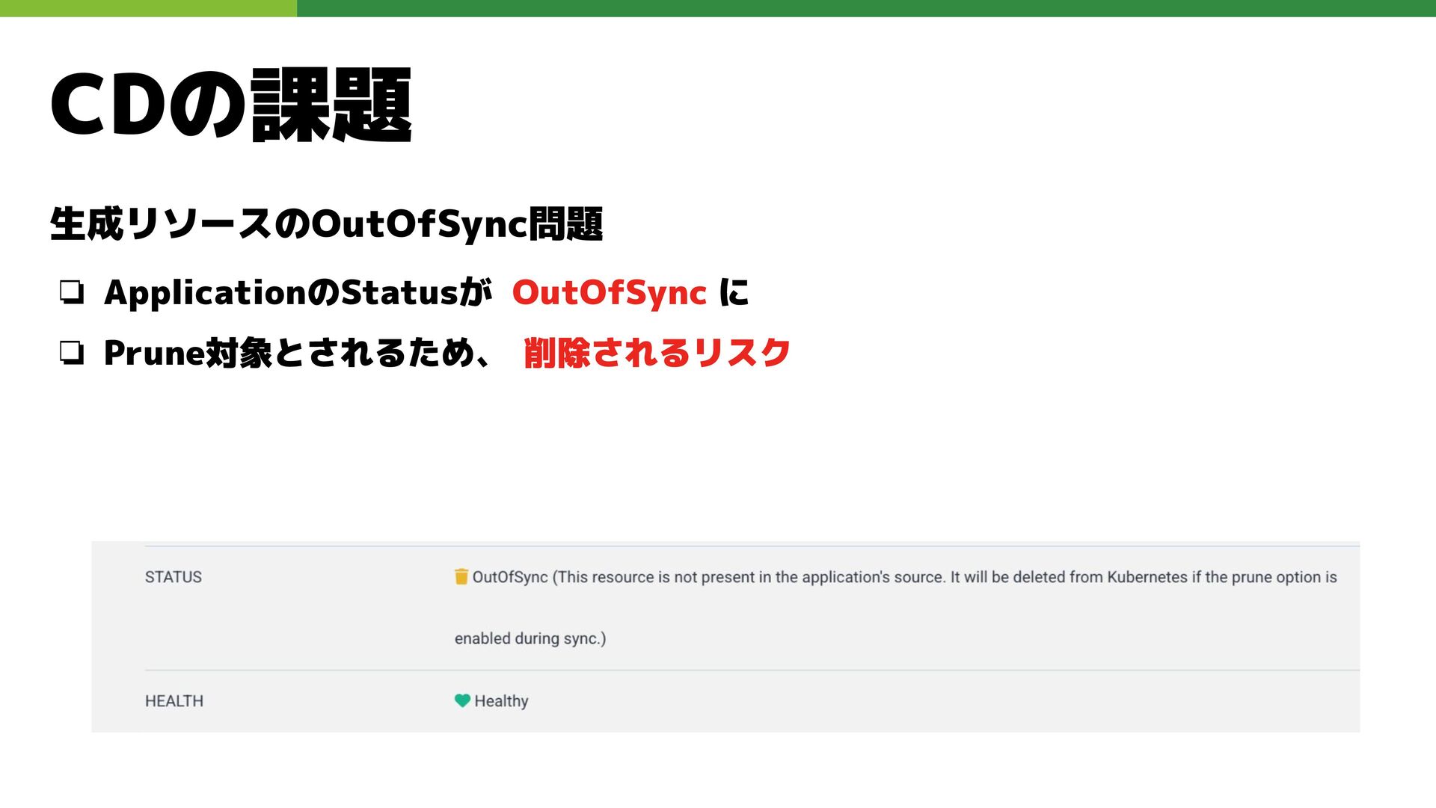Viewport: 1436px width, 808px height.
Task: Click the yellow trash OutOfSync icon
Action: click(x=461, y=576)
